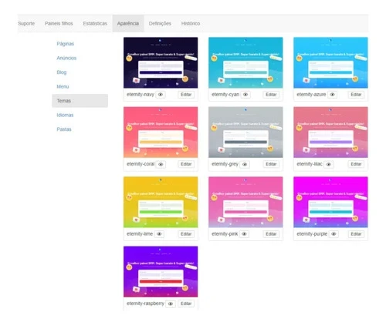Click eye icon beside eternity-azure
386x325 pixels.
tap(332, 95)
